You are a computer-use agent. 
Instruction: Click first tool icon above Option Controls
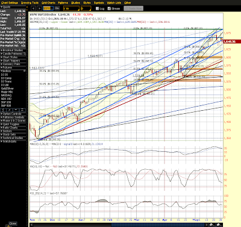tap(3, 110)
